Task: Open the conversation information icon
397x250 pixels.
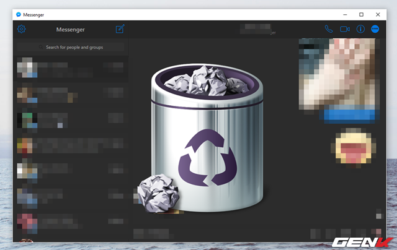Action: 360,29
